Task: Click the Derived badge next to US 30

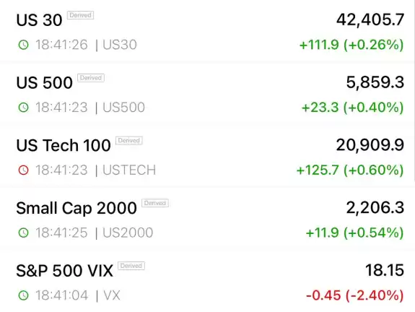Action: tap(80, 15)
